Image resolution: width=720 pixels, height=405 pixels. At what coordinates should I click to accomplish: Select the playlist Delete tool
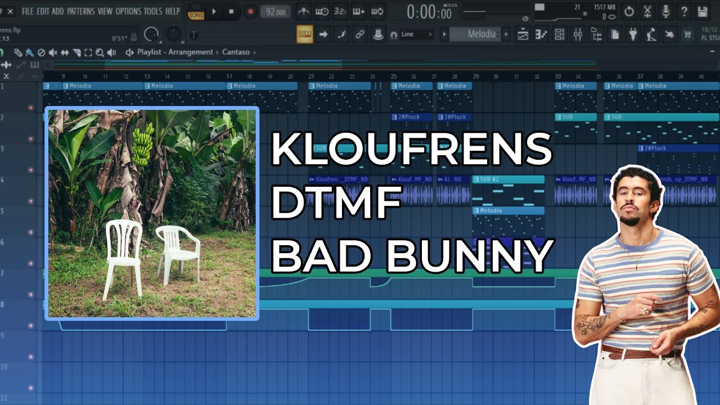click(41, 52)
